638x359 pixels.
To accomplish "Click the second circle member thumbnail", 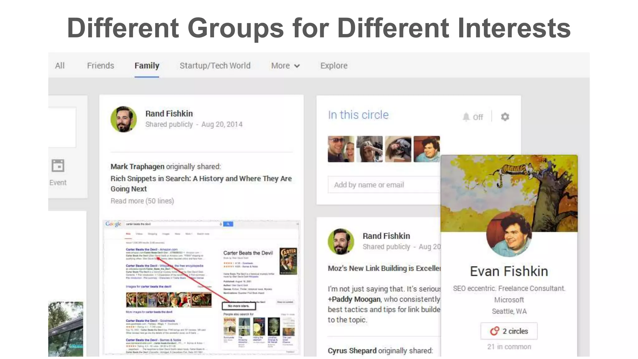I will coord(369,149).
